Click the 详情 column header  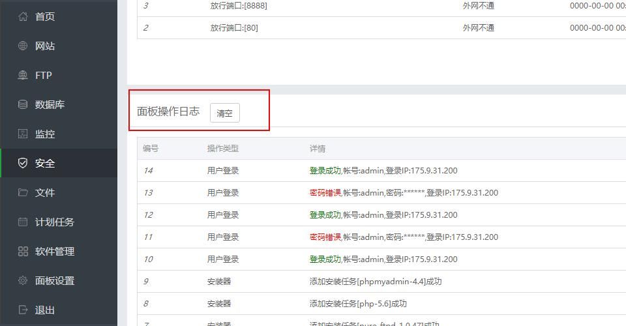(318, 149)
